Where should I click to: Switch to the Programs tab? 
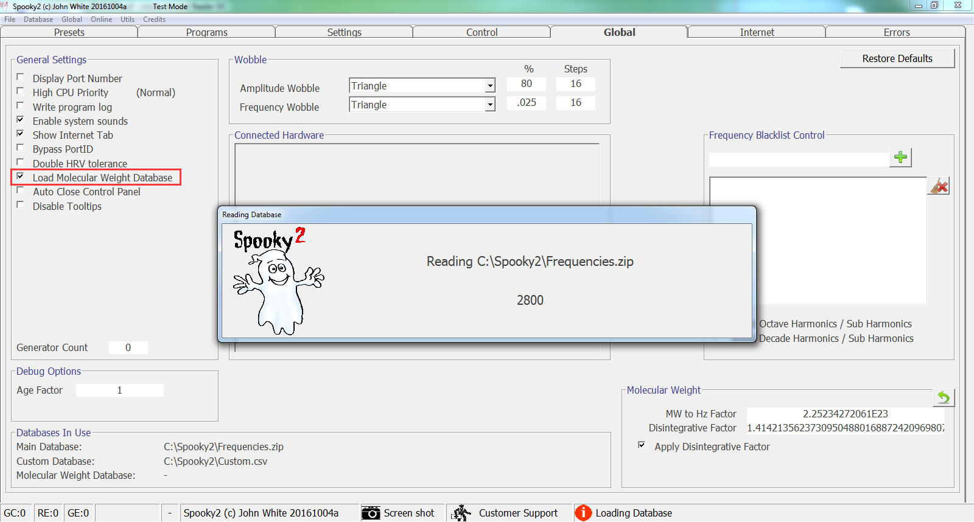pyautogui.click(x=207, y=32)
